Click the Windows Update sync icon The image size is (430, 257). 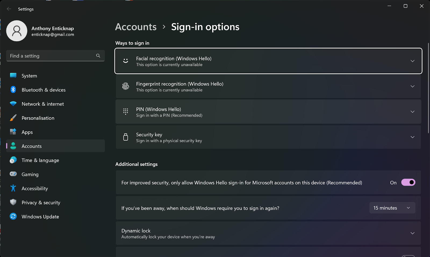click(13, 216)
